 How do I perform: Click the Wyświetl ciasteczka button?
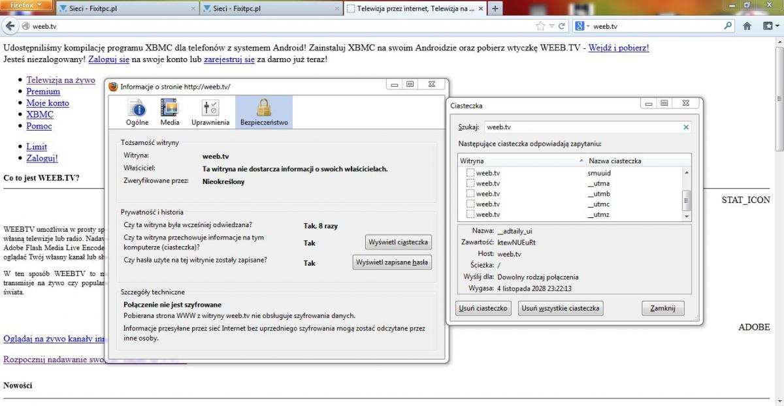coord(399,242)
